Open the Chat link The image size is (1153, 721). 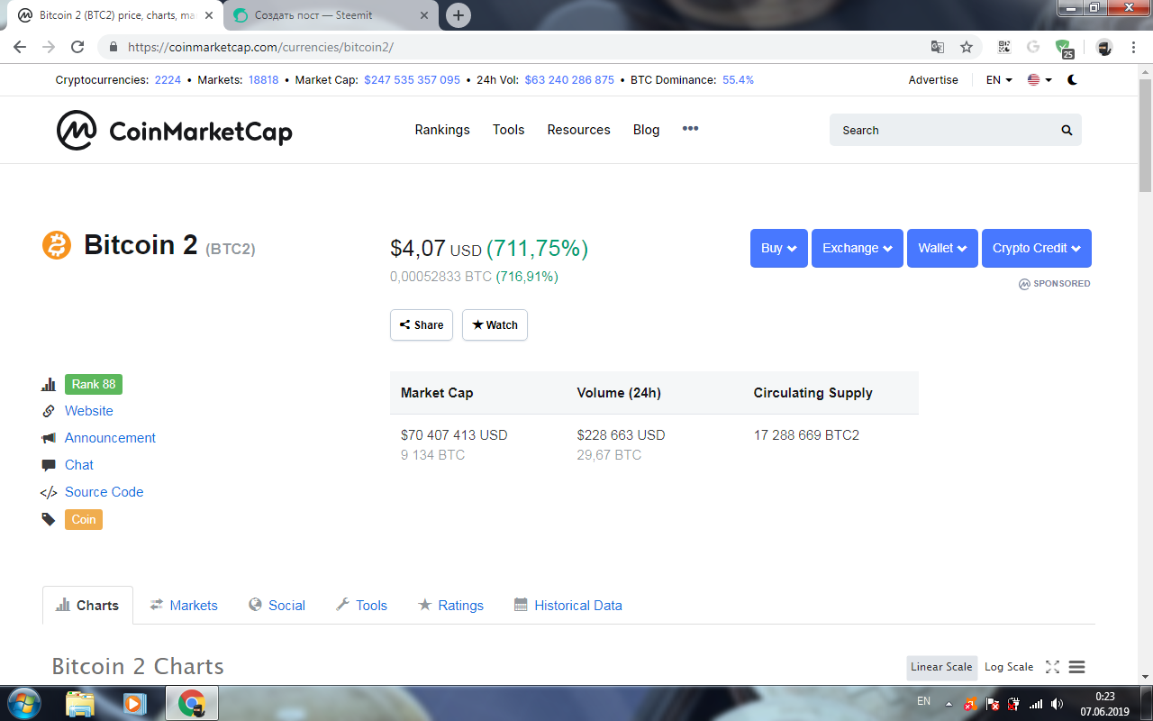[x=79, y=465]
